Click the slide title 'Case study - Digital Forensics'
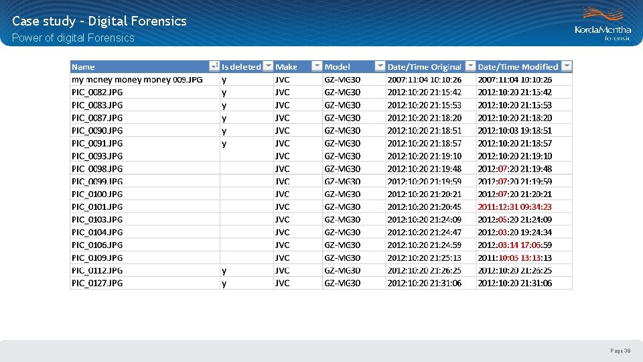Image resolution: width=643 pixels, height=362 pixels. (x=99, y=21)
